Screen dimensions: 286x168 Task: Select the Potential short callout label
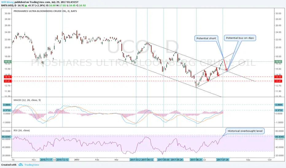pos(206,38)
